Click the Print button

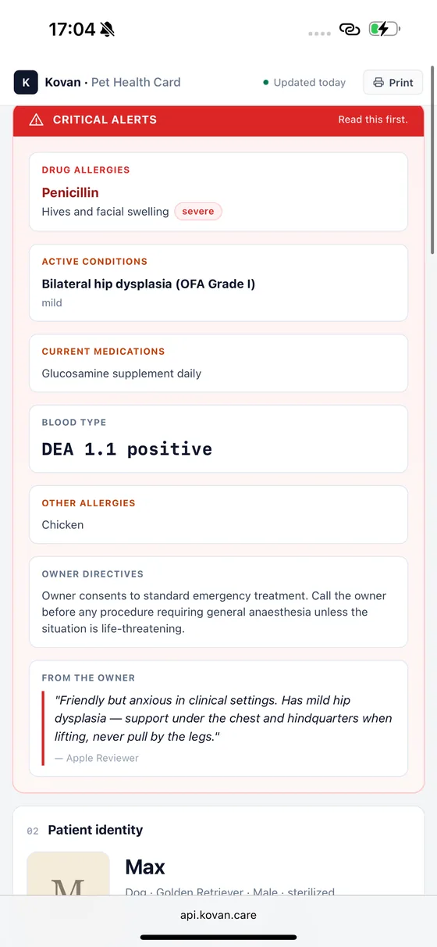[x=393, y=82]
